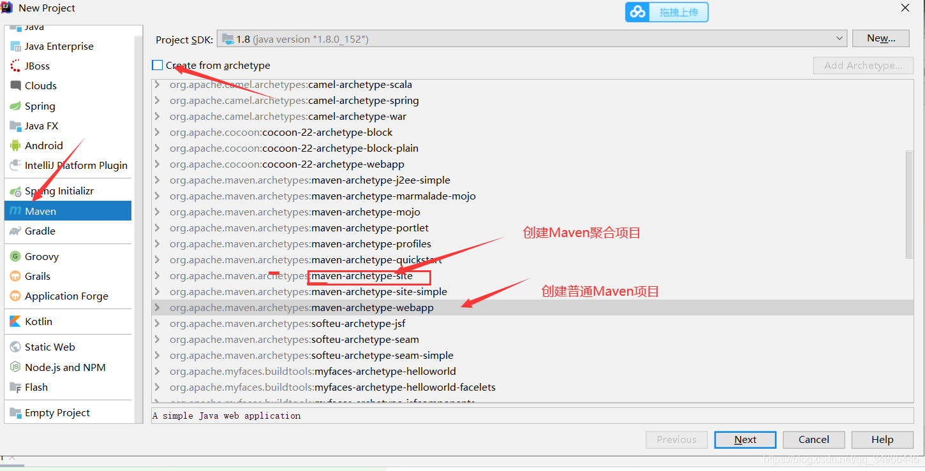Select softeu-archetype-seam-simple row
The height and width of the screenshot is (471, 925).
(x=532, y=355)
